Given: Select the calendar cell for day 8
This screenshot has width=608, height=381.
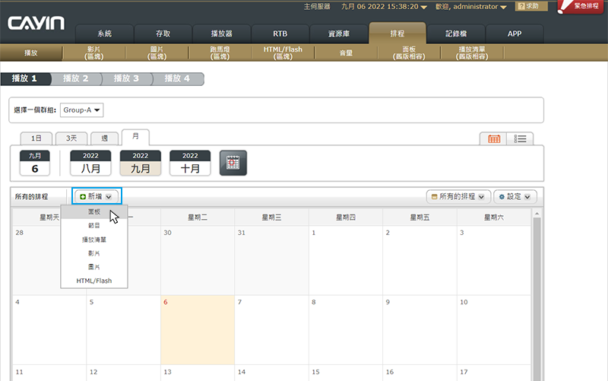Looking at the screenshot, I should pyautogui.click(x=346, y=330).
